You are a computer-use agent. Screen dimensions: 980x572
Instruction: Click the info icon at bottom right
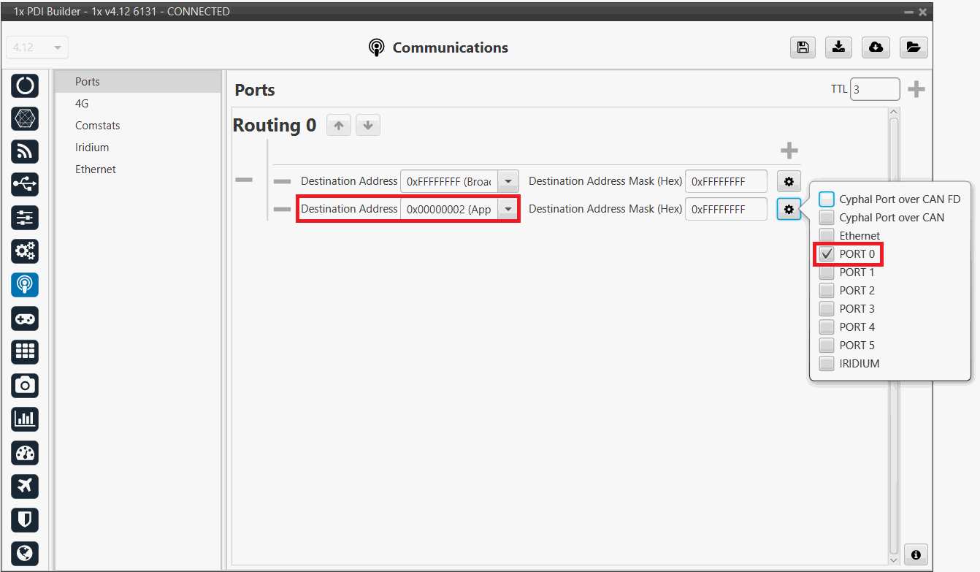click(x=916, y=553)
